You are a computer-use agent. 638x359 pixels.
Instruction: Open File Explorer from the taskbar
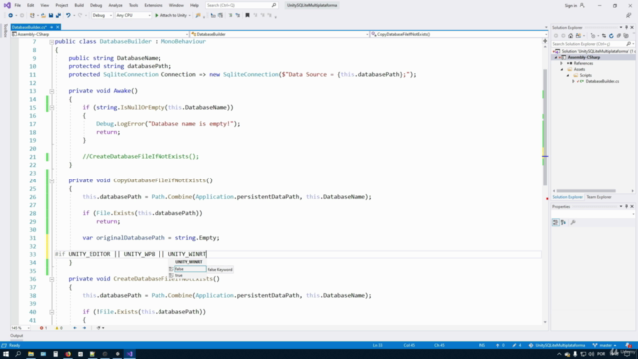point(31,354)
